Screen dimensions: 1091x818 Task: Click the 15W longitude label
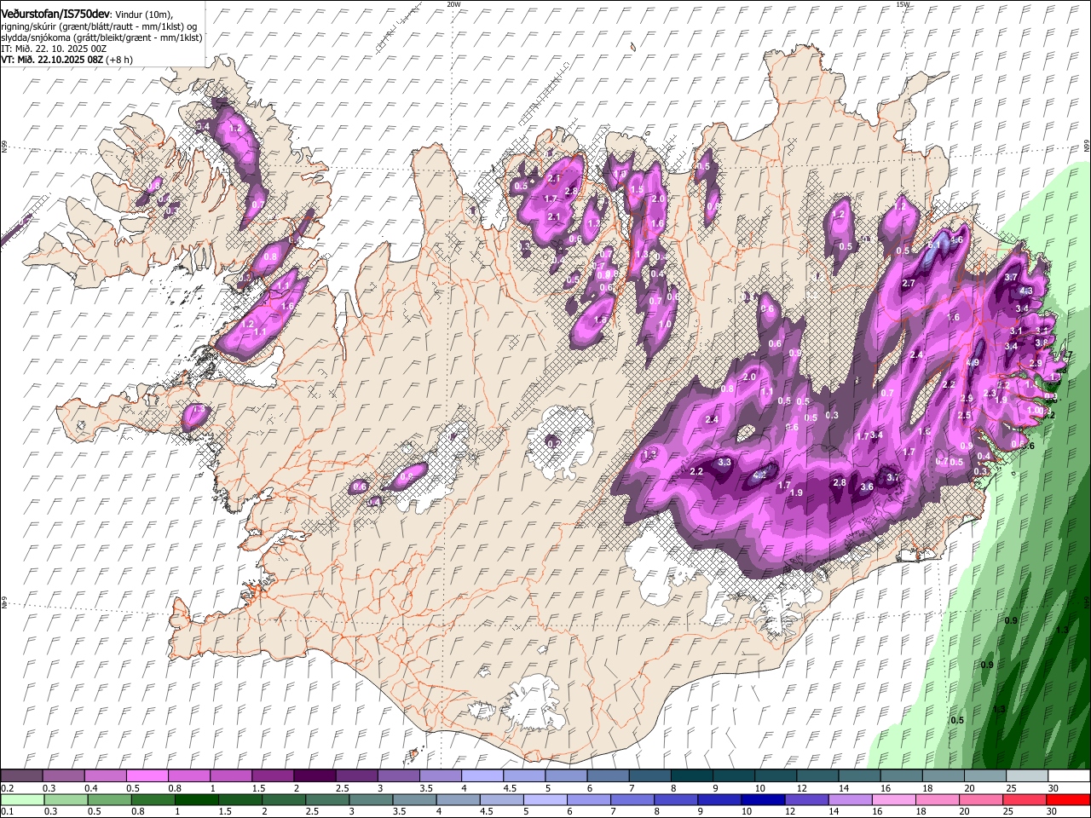pyautogui.click(x=903, y=4)
